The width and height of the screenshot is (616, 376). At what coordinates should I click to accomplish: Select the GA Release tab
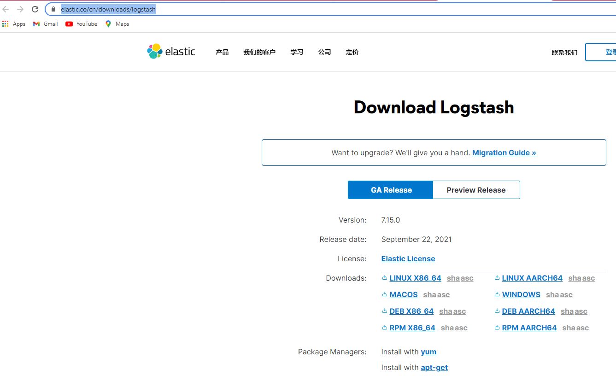pyautogui.click(x=391, y=190)
